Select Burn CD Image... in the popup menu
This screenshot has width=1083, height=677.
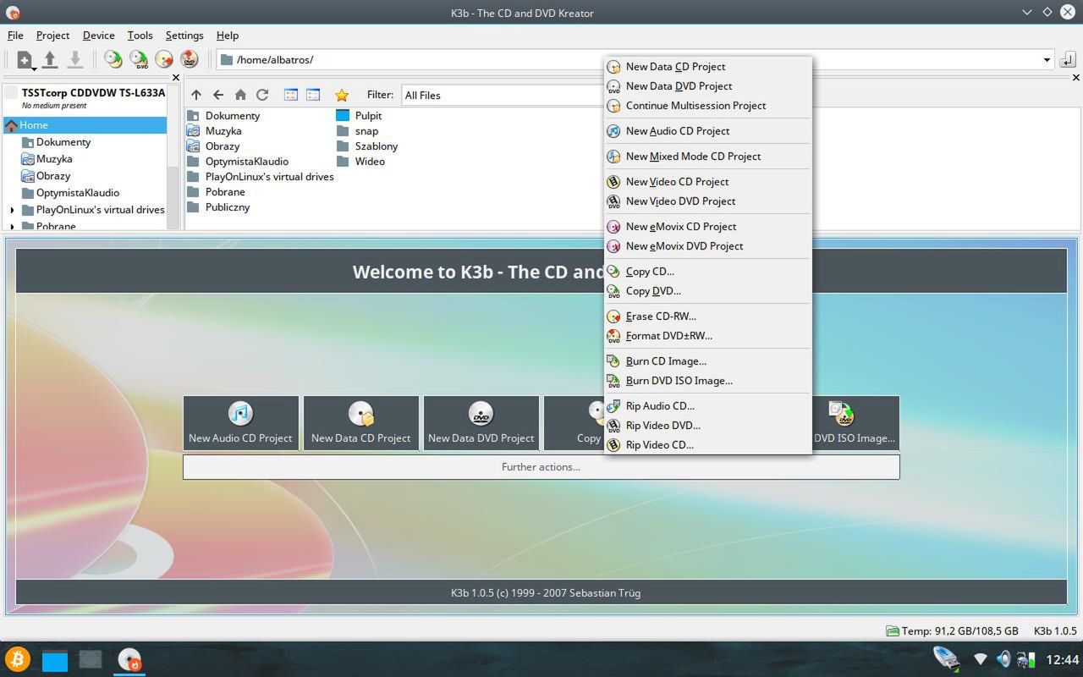point(708,361)
